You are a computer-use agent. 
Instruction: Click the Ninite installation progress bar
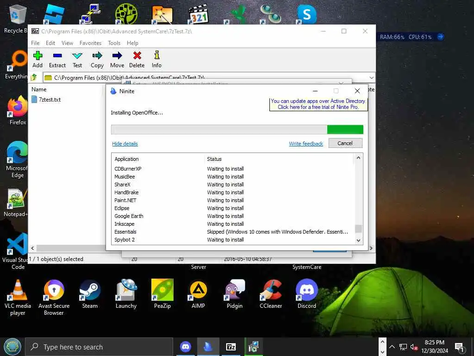237,130
